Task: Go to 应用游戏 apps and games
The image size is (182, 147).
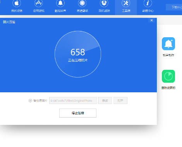Action: [39, 6]
